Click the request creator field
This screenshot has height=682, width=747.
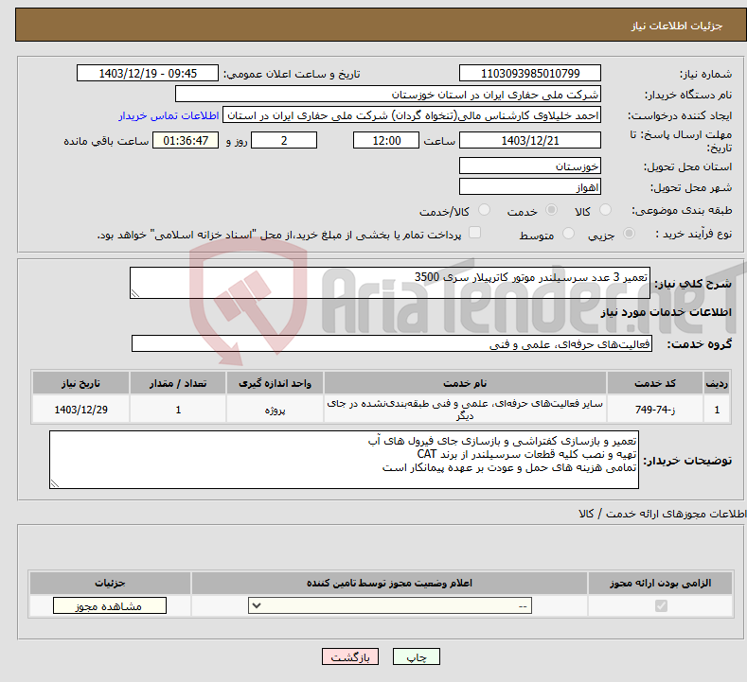pyautogui.click(x=412, y=115)
